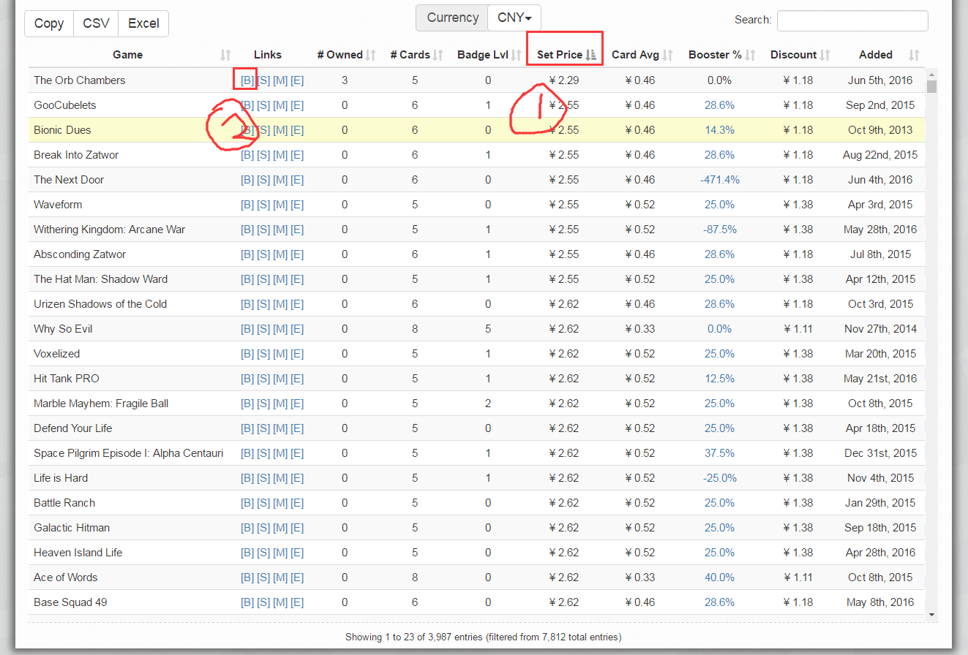Viewport: 968px width, 655px height.
Task: Sort by # Cards column
Action: tap(416, 55)
